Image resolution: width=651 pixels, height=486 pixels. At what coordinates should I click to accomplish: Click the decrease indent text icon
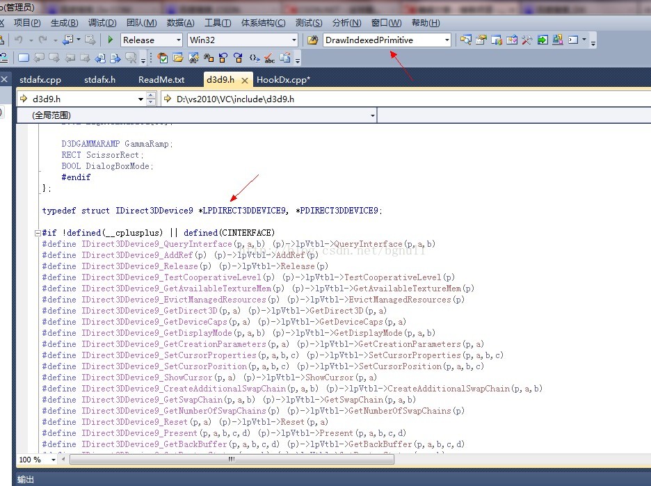point(100,58)
